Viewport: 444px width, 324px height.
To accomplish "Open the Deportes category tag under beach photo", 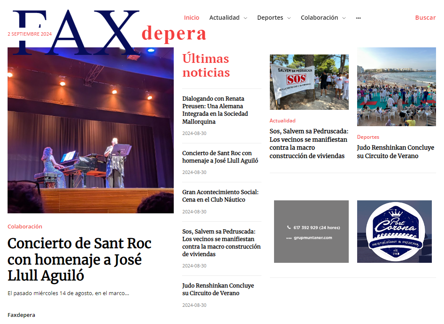I will (368, 137).
